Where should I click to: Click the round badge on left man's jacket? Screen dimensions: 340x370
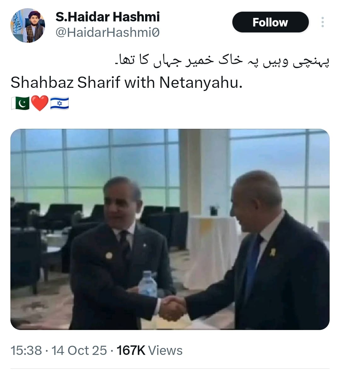tap(109, 256)
